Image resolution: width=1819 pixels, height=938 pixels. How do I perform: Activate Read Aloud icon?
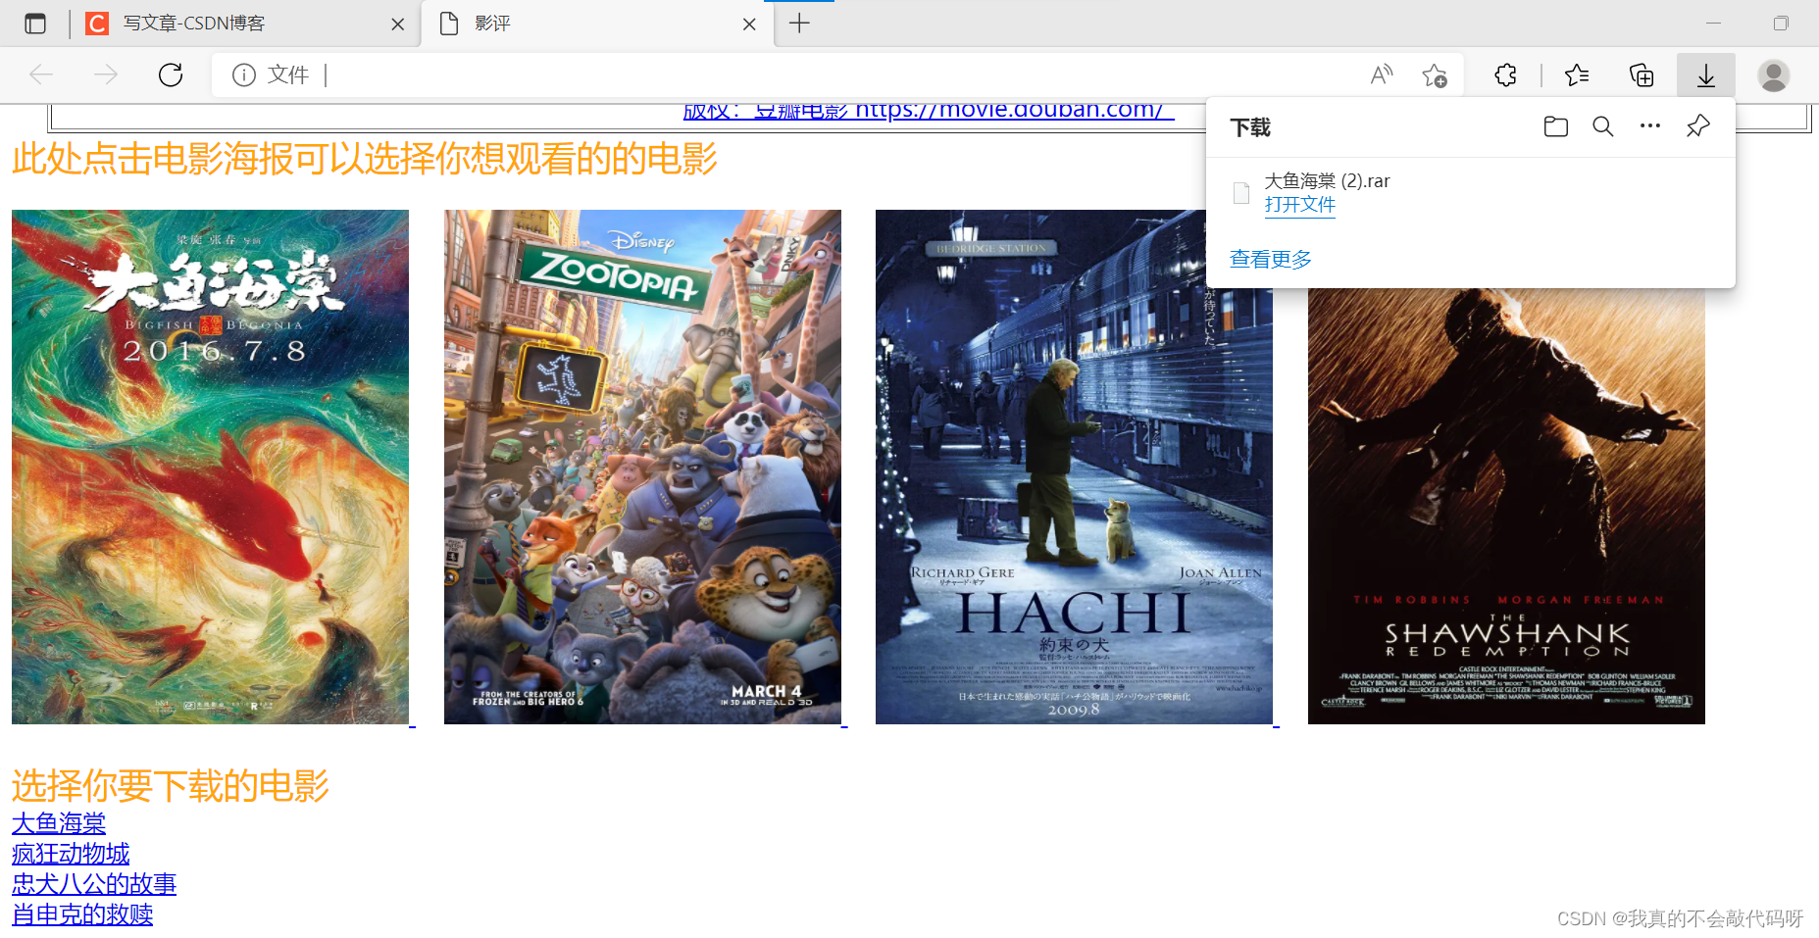pos(1382,74)
